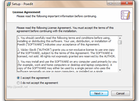Click license paragraph 3 about installing on computers
Screen dimensions: 139x101
pos(67,66)
